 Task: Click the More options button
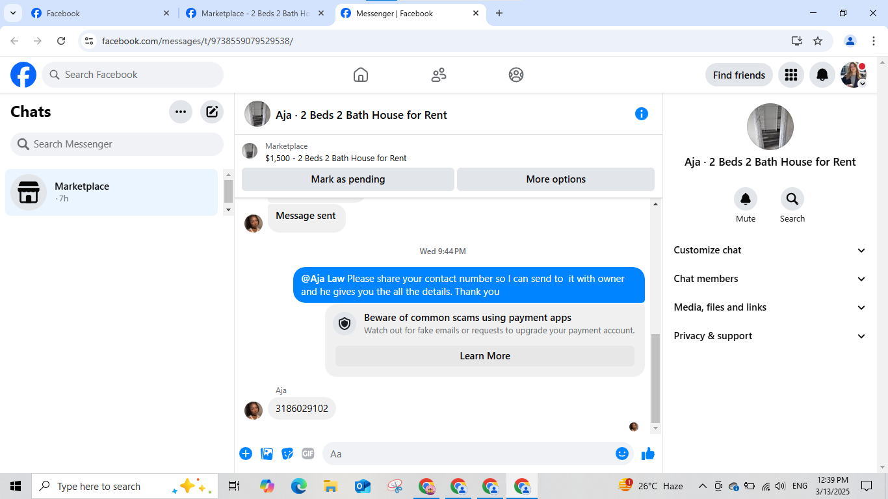556,179
